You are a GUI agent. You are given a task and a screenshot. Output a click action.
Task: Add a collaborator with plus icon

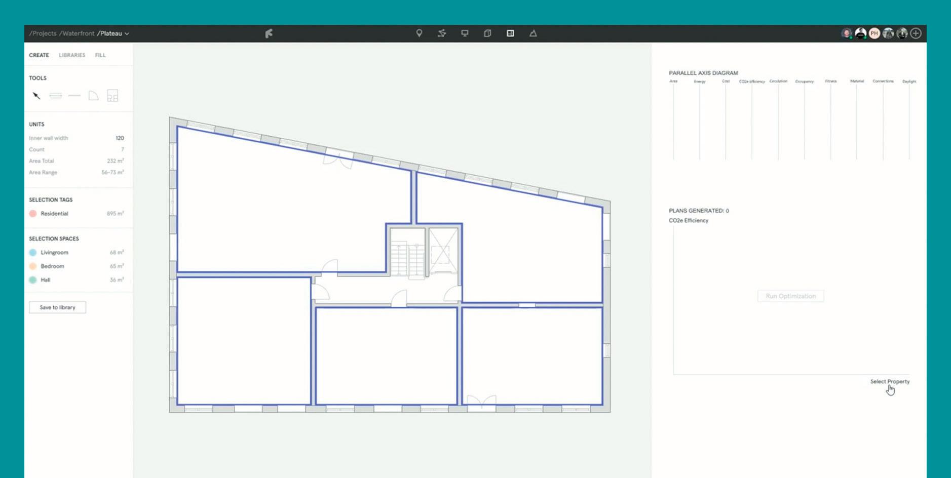pyautogui.click(x=916, y=33)
